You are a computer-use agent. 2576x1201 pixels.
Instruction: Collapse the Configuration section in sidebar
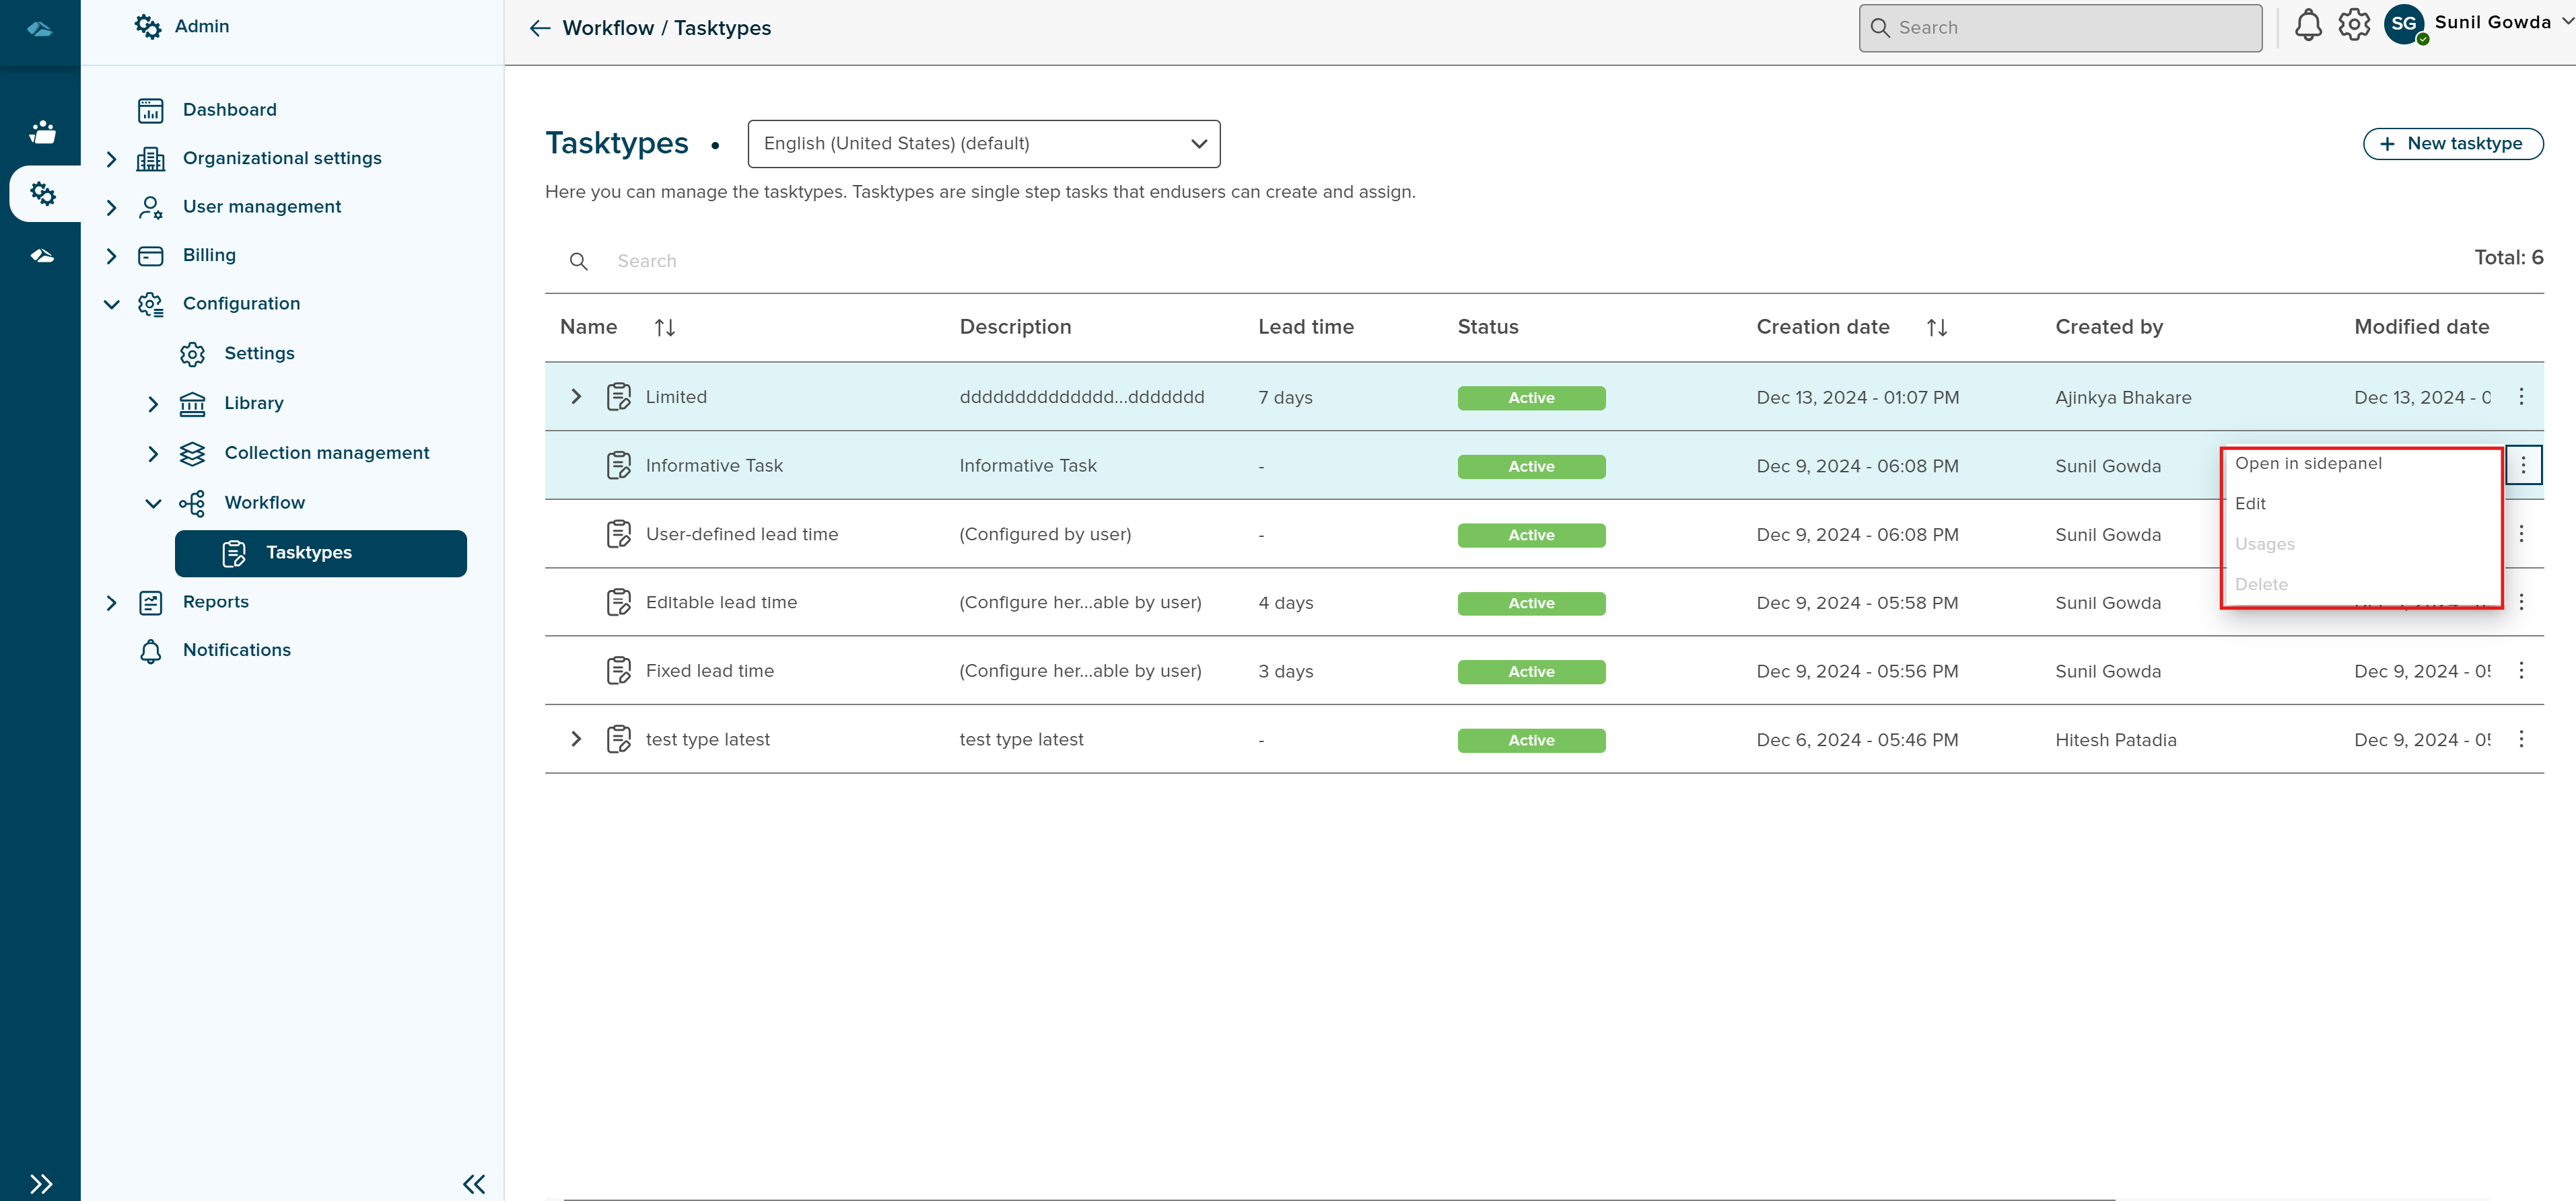(112, 303)
